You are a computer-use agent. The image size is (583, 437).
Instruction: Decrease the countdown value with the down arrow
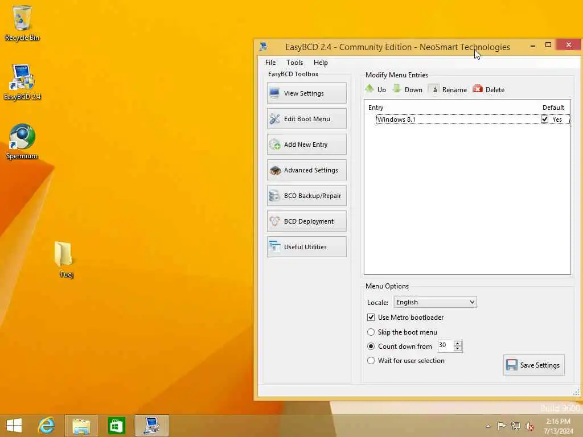pyautogui.click(x=458, y=349)
